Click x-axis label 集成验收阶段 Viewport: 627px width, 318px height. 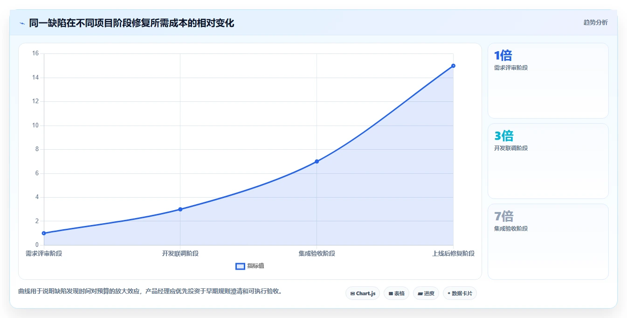317,253
